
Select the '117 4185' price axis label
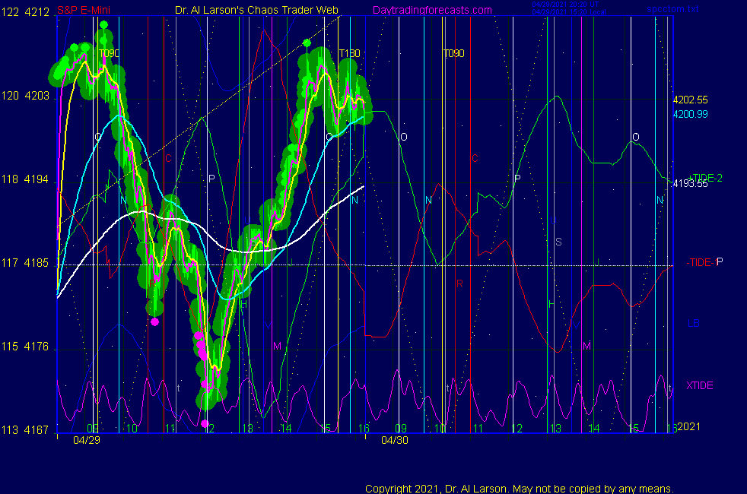25,263
